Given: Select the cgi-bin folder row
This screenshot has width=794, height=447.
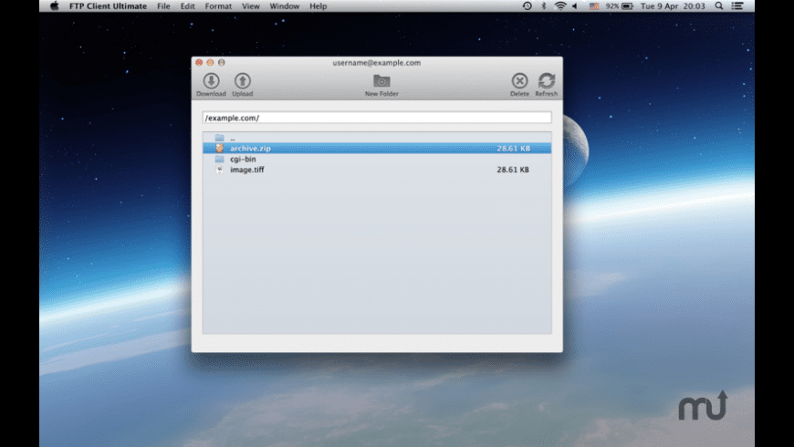Looking at the screenshot, I should pos(377,159).
